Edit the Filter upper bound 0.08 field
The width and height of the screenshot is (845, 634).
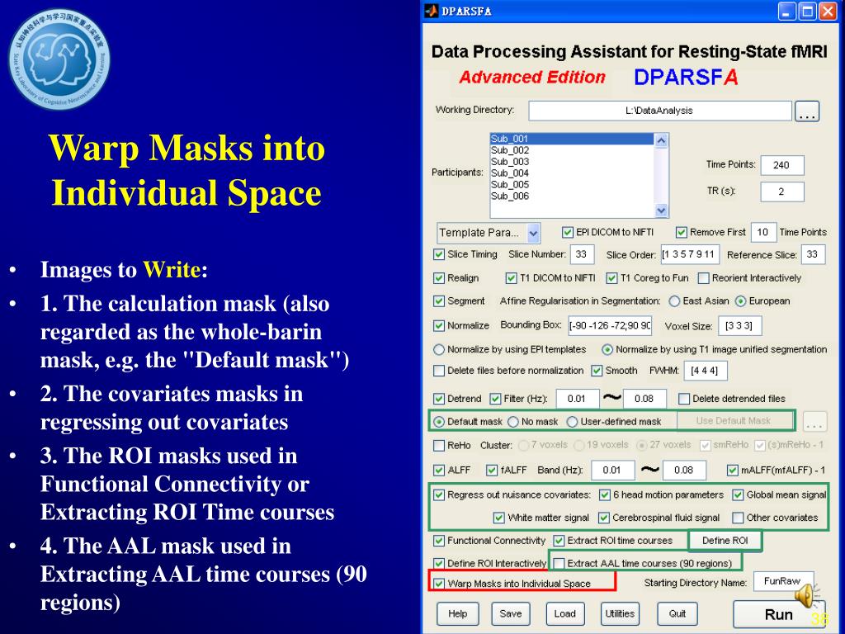pos(644,399)
